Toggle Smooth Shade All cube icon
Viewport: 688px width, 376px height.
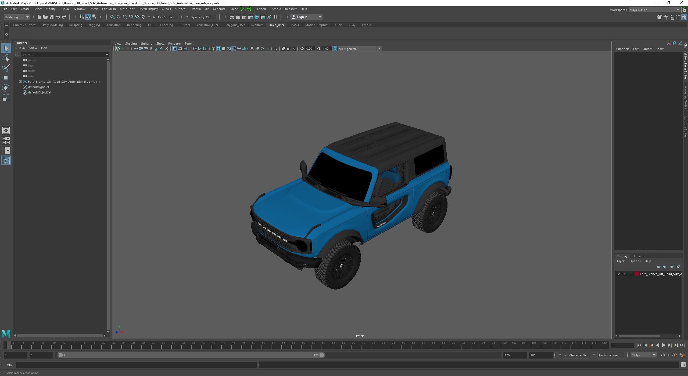(x=218, y=49)
